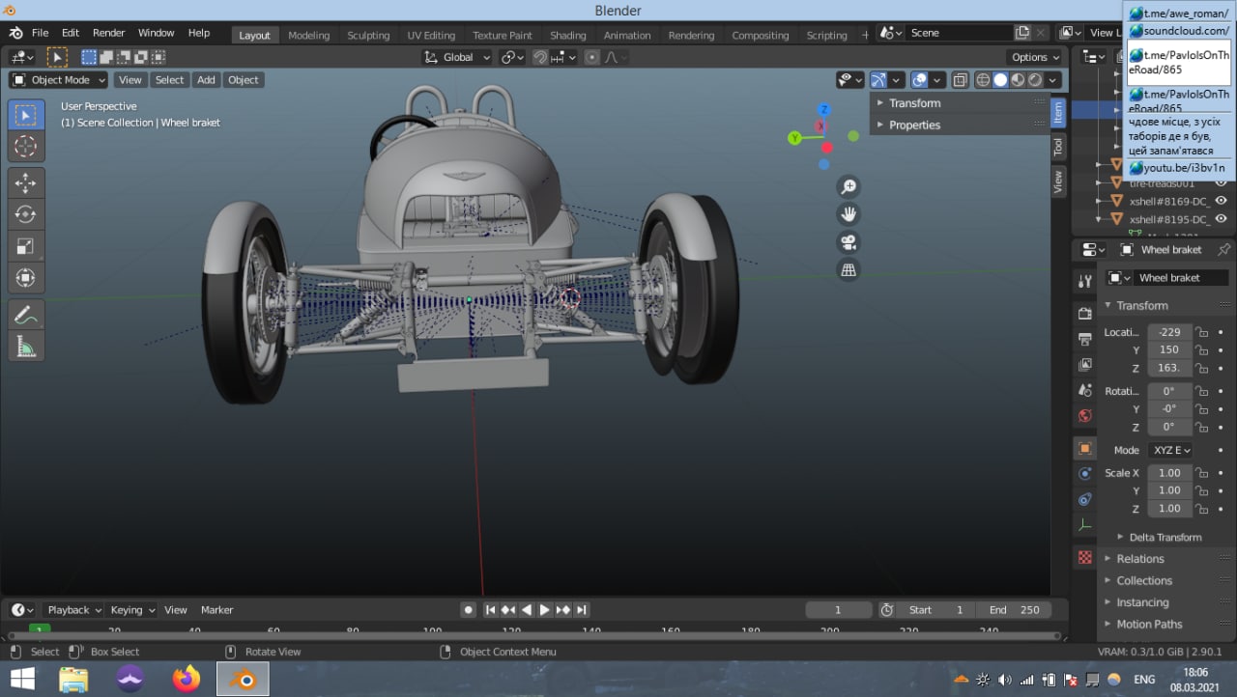
Task: Switch to the UV Editing workspace tab
Action: point(431,35)
